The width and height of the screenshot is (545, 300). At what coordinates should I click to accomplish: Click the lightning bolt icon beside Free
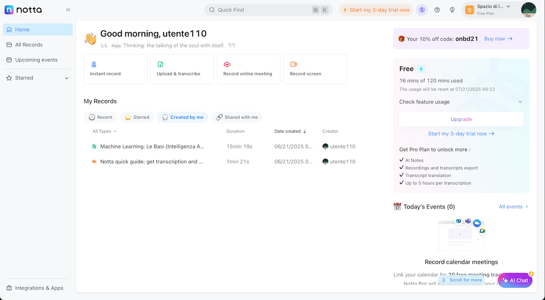[421, 69]
